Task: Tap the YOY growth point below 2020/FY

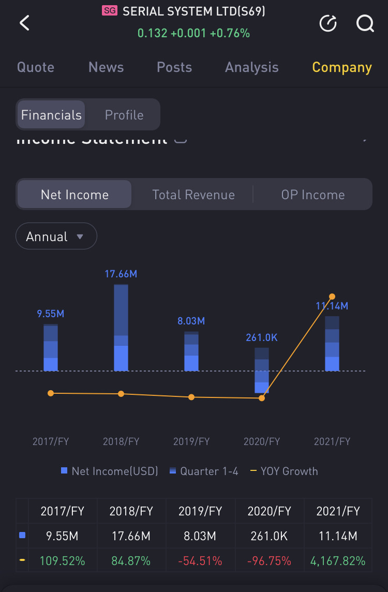Action: pos(262,398)
